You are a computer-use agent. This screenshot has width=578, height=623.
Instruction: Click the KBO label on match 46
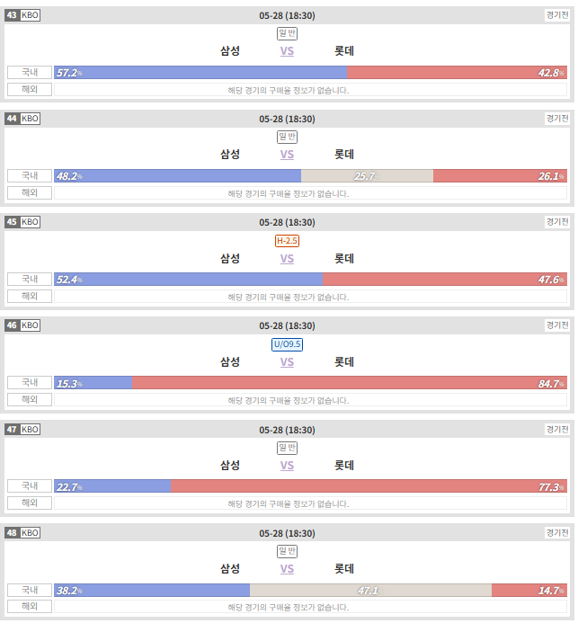point(30,325)
